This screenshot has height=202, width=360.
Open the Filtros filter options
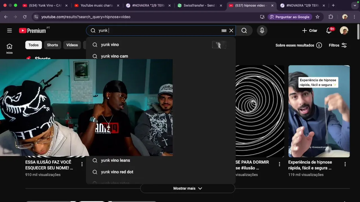(338, 45)
